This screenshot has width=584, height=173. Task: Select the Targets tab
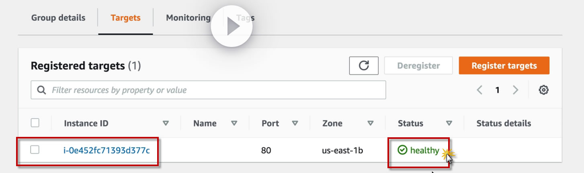click(125, 18)
